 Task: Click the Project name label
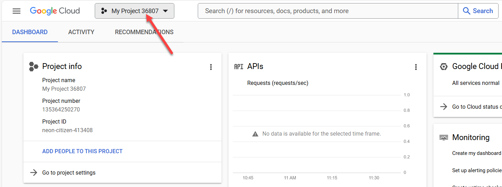click(x=59, y=80)
